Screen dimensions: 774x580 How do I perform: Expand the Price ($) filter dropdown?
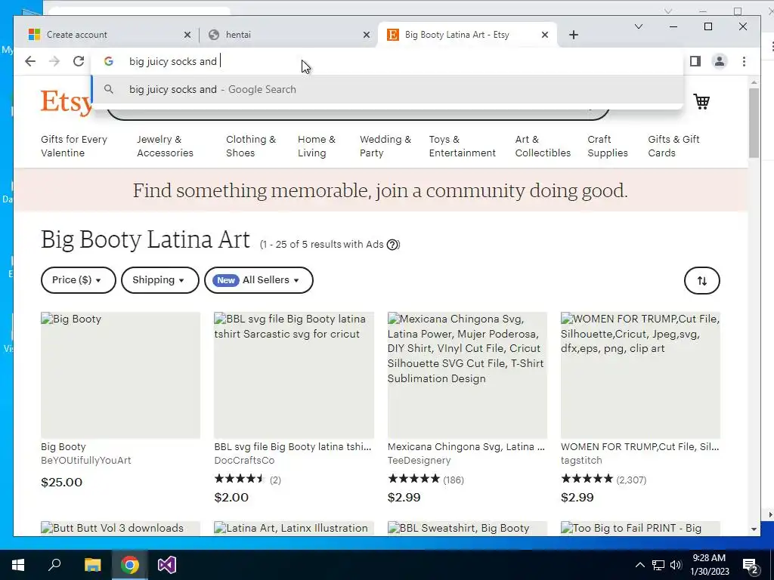[x=78, y=280]
